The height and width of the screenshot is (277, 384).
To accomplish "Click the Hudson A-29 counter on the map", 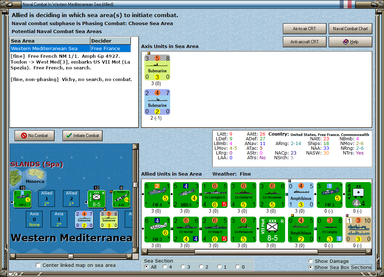I will click(x=121, y=198).
